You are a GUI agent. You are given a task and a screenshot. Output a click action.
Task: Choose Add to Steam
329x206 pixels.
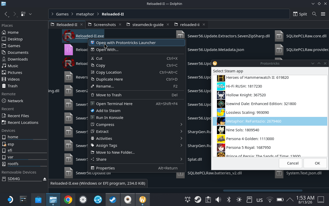pos(137,110)
